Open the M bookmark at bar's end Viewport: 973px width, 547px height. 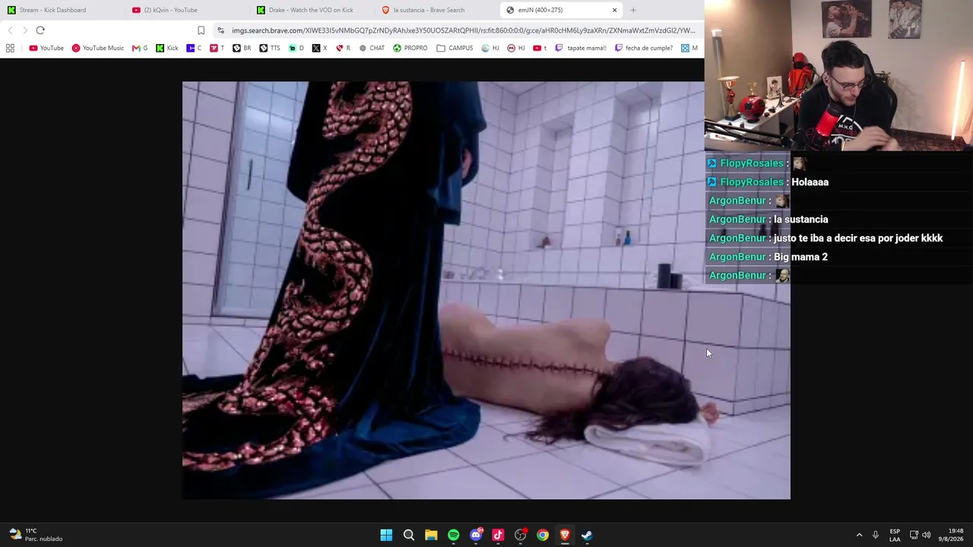689,48
